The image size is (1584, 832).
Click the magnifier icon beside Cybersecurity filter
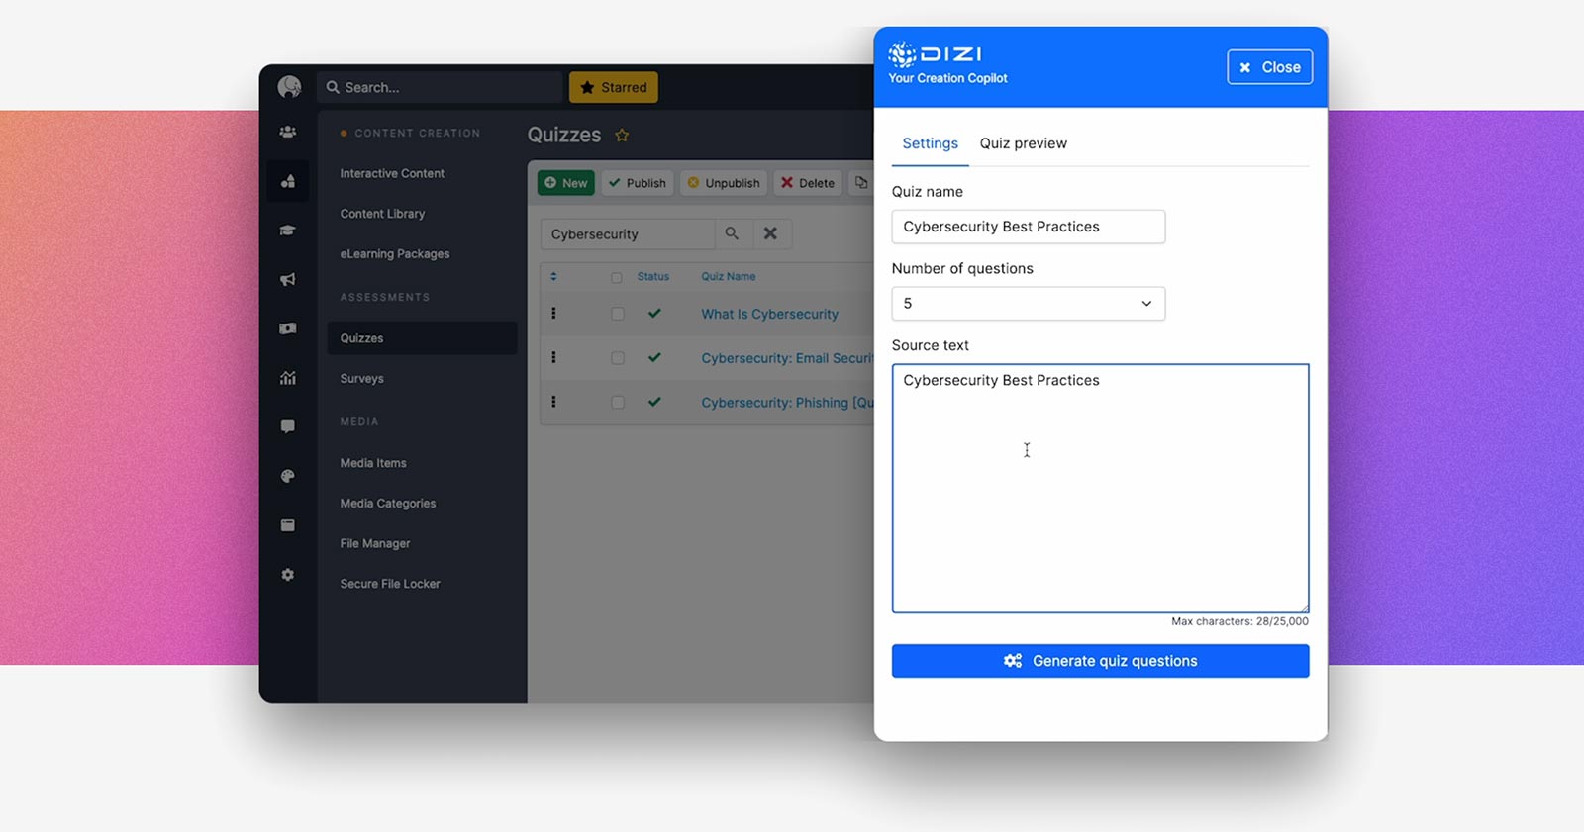point(732,234)
